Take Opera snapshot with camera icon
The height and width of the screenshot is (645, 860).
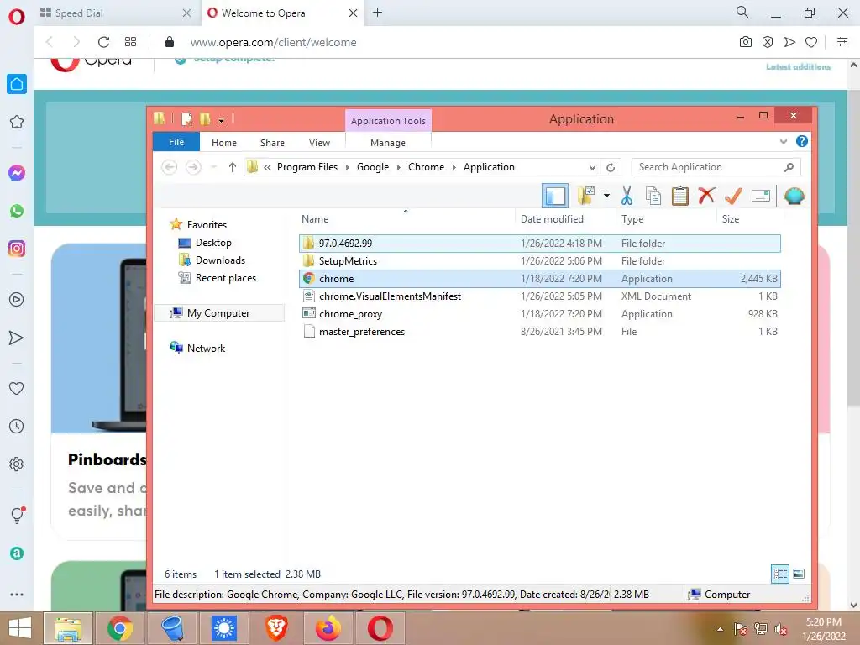[746, 42]
